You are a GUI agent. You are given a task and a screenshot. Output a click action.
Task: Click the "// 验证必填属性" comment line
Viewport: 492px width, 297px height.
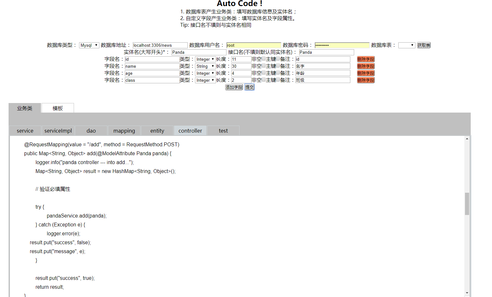[x=53, y=189]
